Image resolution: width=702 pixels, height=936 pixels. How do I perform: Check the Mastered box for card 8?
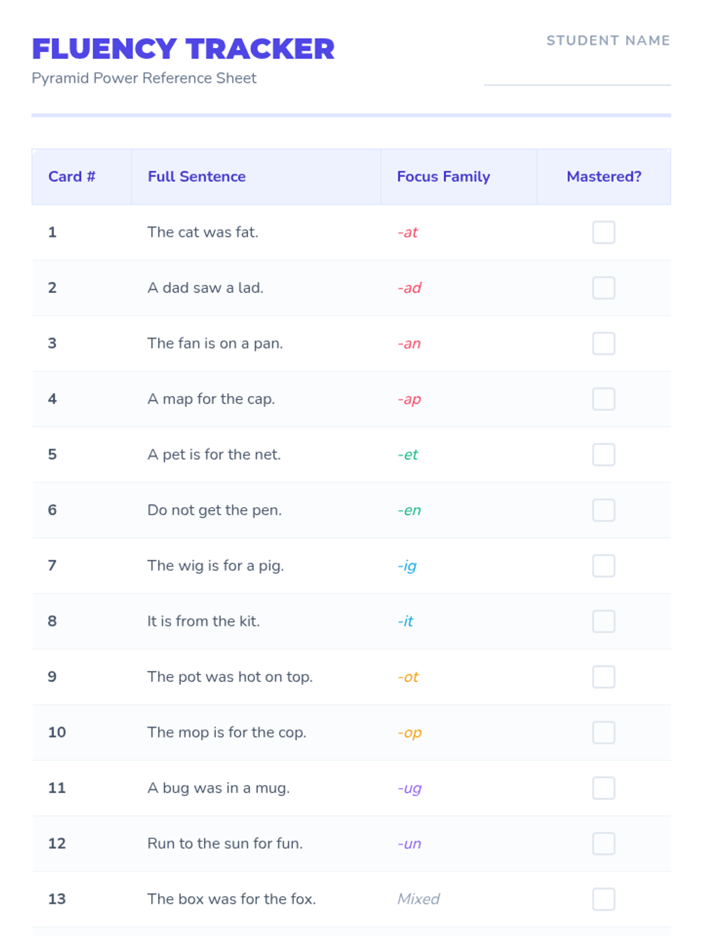603,621
